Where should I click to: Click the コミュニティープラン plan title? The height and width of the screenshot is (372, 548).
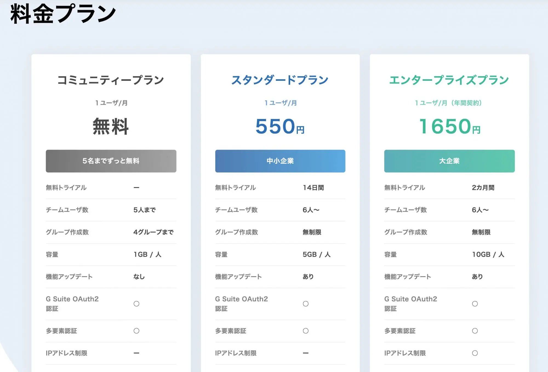[x=111, y=80]
